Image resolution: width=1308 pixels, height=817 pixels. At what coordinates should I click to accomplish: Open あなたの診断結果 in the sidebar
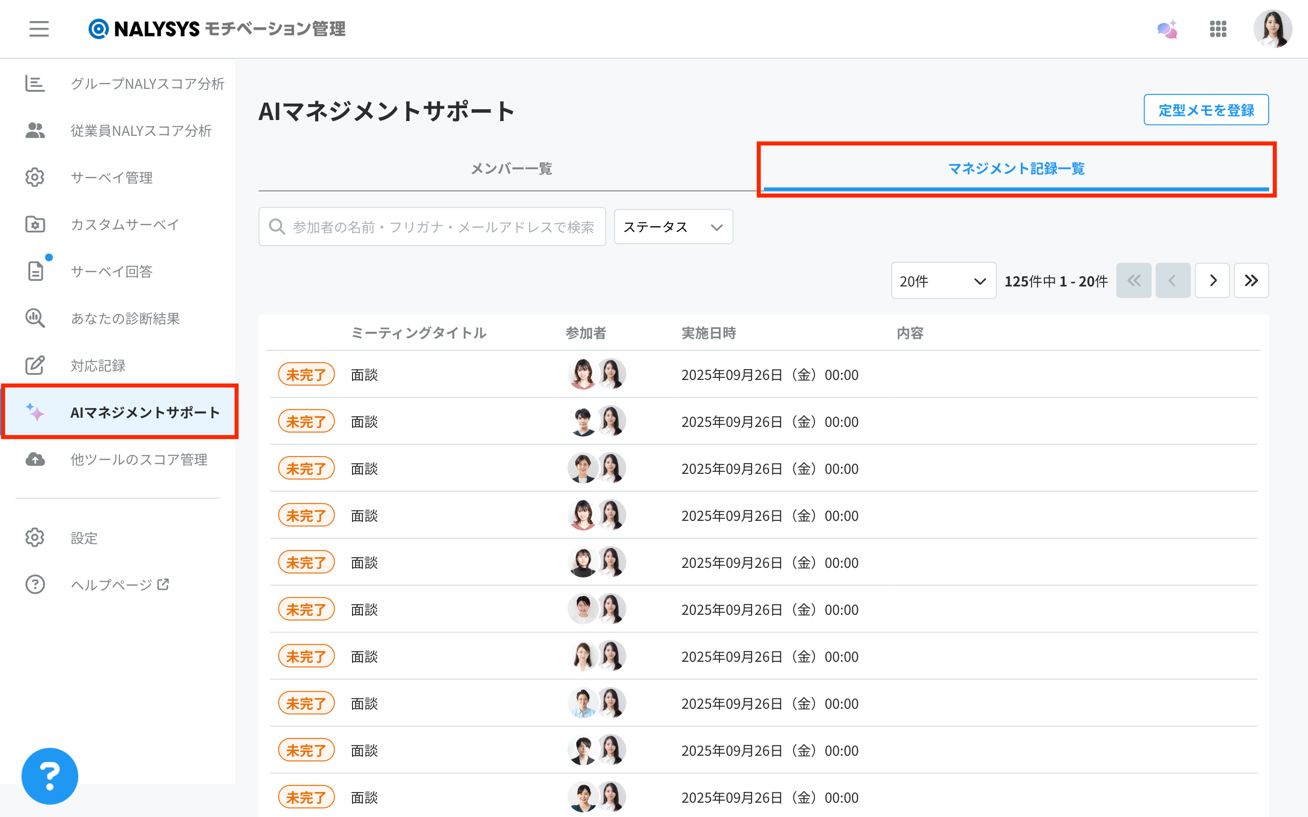(125, 319)
